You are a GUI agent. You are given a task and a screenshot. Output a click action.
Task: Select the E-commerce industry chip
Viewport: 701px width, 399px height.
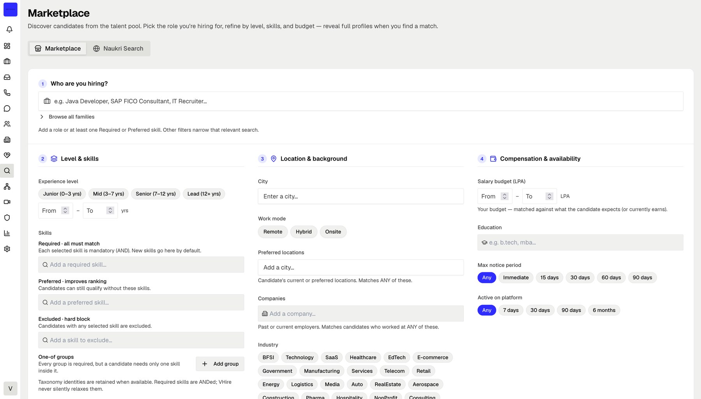(433, 358)
